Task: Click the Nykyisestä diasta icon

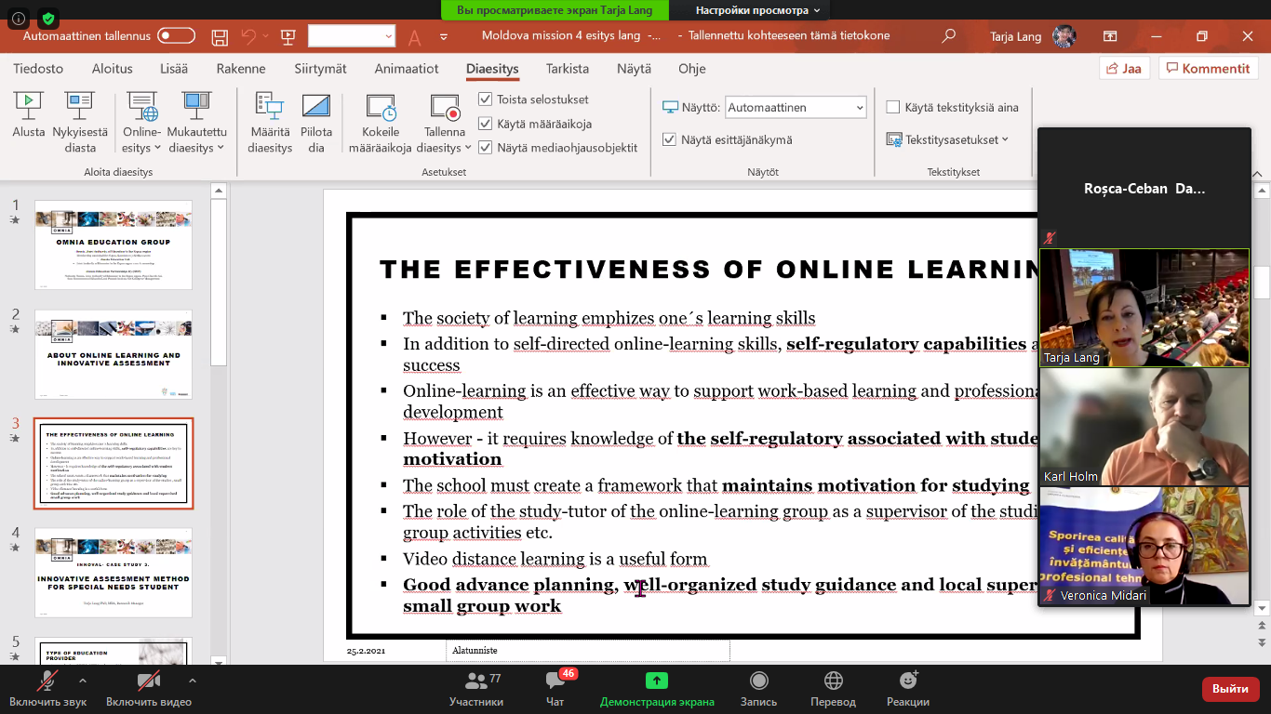Action: tap(80, 107)
